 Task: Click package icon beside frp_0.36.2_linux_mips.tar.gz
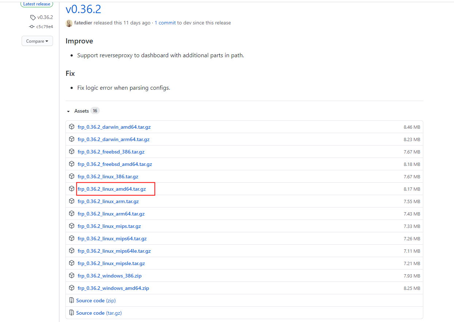point(72,226)
